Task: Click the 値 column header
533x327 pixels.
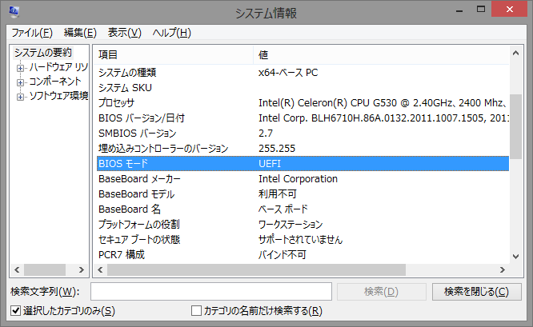Action: point(381,54)
